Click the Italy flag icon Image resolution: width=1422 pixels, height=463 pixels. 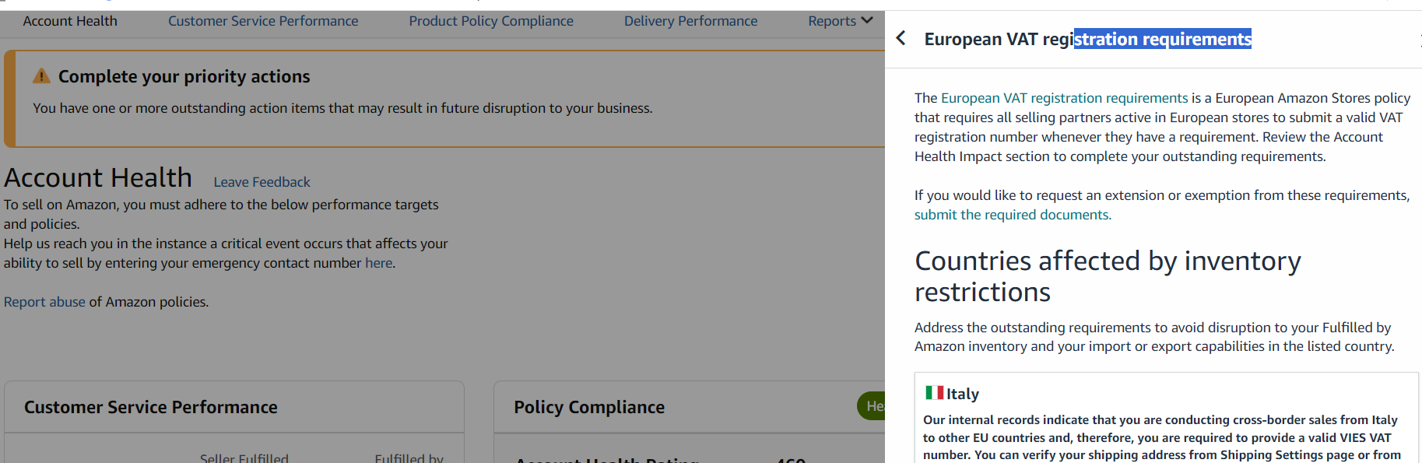pyautogui.click(x=933, y=393)
